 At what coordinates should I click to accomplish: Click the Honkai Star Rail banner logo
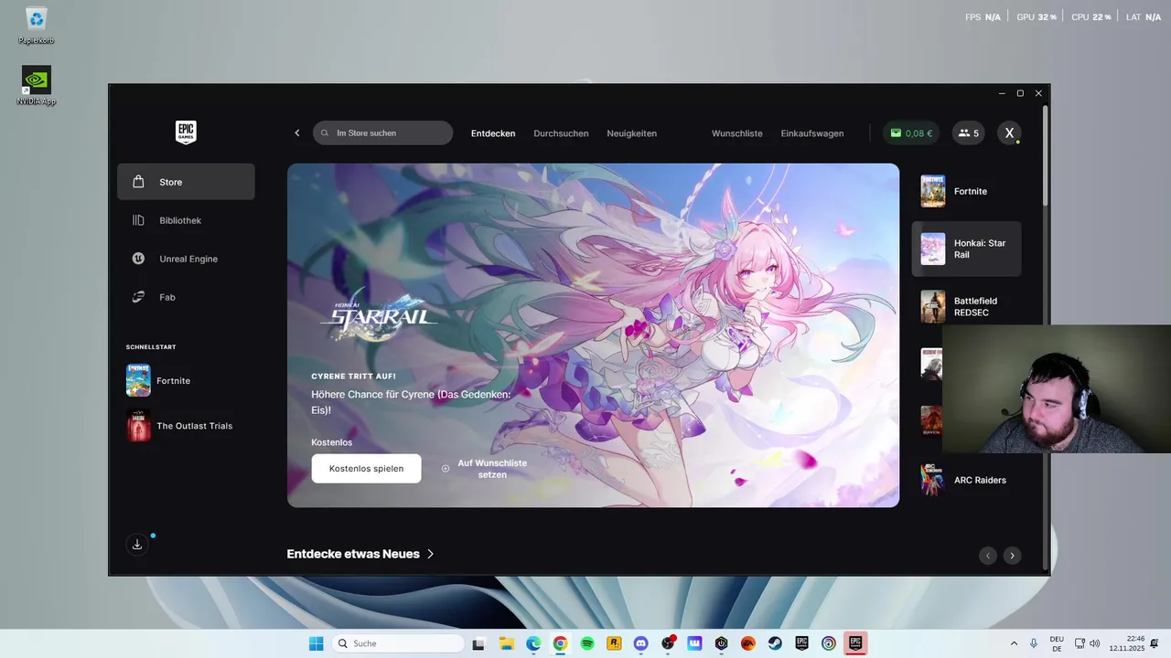pyautogui.click(x=378, y=317)
